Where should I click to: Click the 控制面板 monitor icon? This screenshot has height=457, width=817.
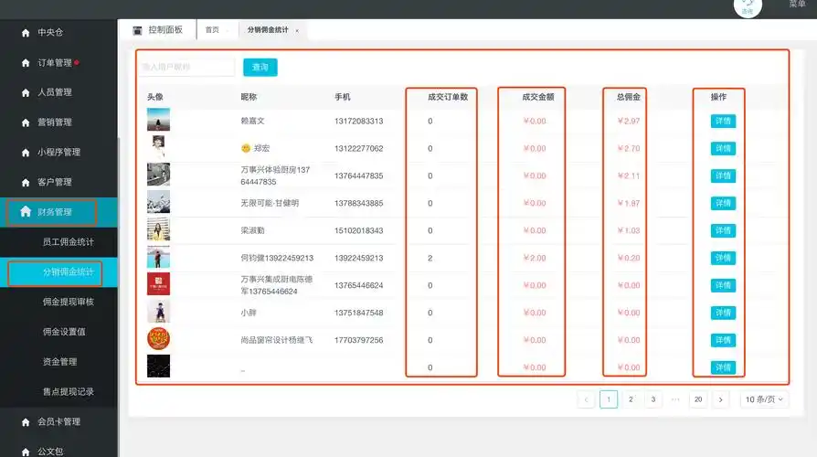click(x=138, y=30)
